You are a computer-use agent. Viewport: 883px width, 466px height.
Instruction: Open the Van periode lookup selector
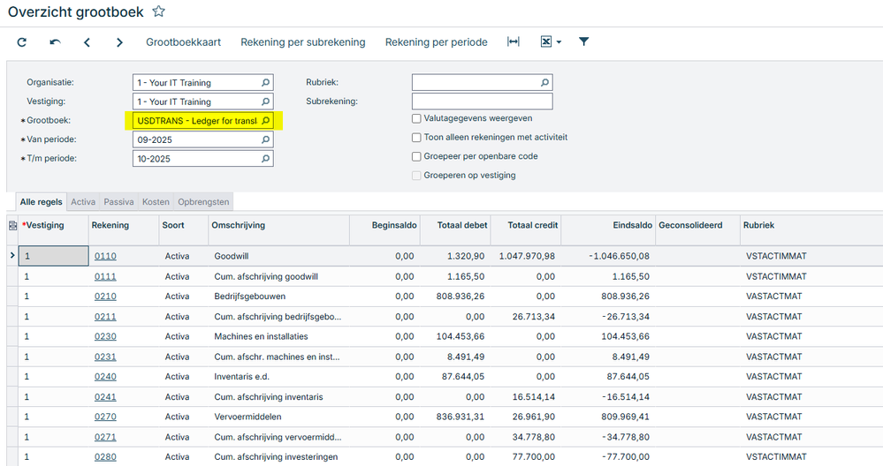point(265,140)
